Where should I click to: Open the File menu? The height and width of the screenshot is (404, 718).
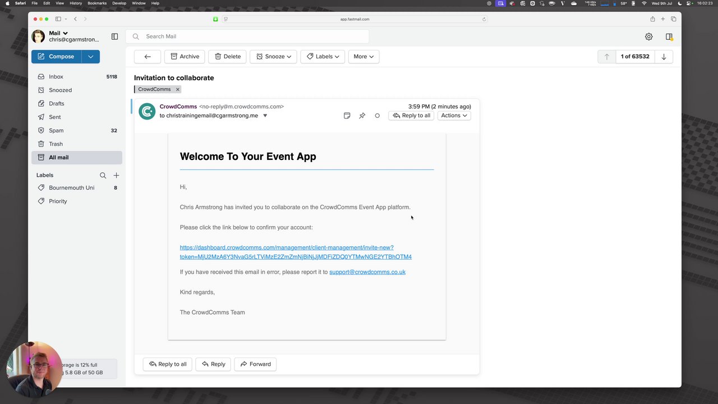pyautogui.click(x=35, y=3)
